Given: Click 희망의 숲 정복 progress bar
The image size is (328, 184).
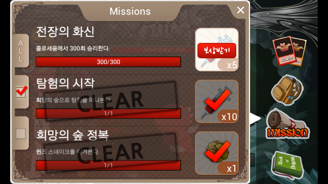Looking at the screenshot, I should [x=108, y=165].
